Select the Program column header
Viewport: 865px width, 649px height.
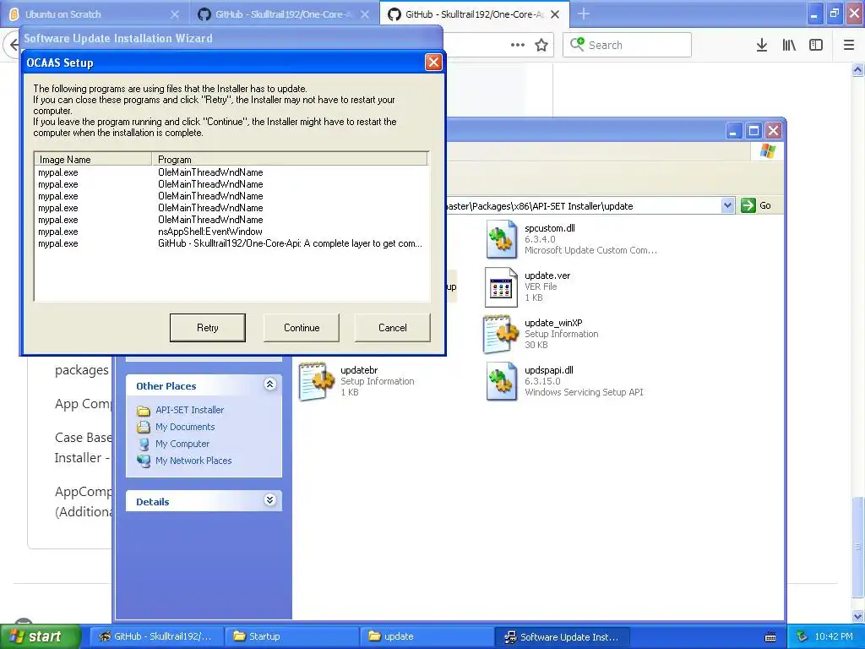pyautogui.click(x=290, y=159)
